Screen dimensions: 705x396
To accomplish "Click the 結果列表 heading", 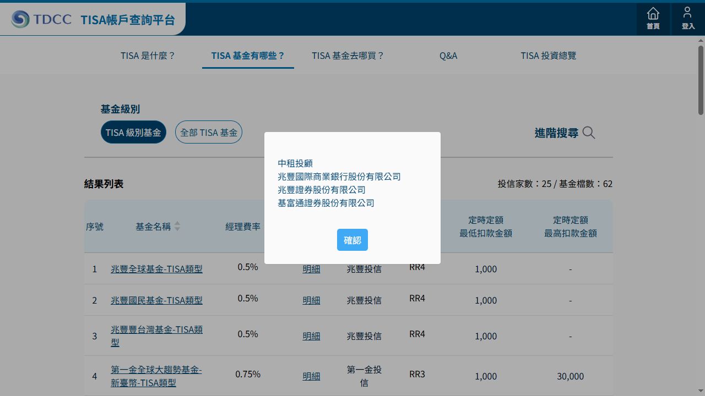I will [x=104, y=184].
